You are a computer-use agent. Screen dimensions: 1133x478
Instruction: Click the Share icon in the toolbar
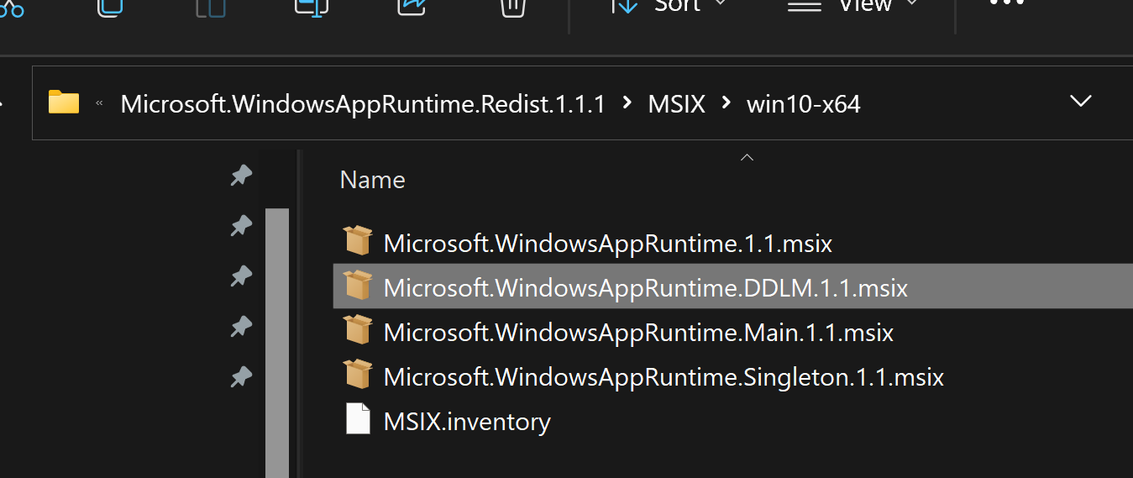[412, 7]
